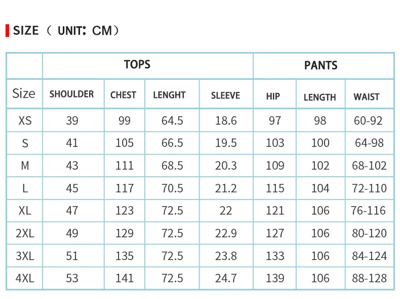Click the LENGHT header under TOPS
400x299 pixels.
169,95
